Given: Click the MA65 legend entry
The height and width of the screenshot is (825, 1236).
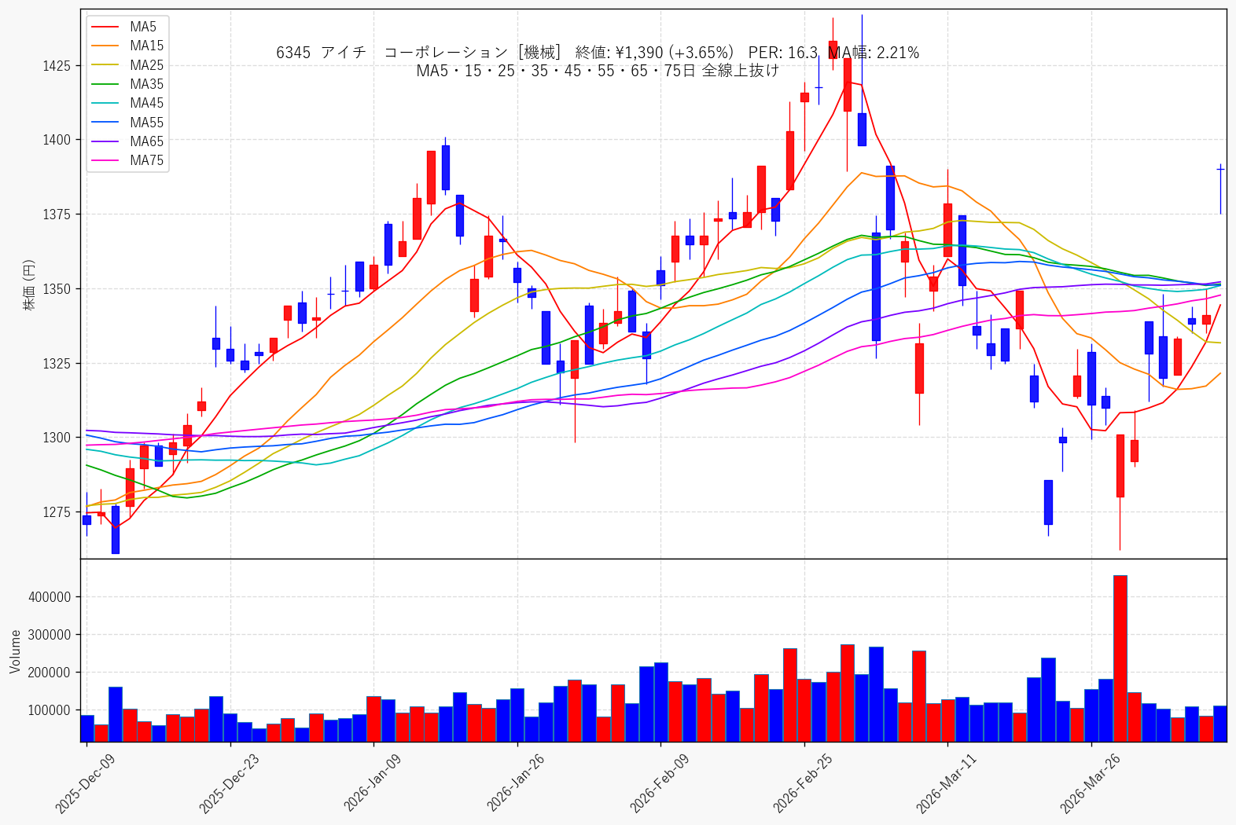Looking at the screenshot, I should [x=127, y=141].
